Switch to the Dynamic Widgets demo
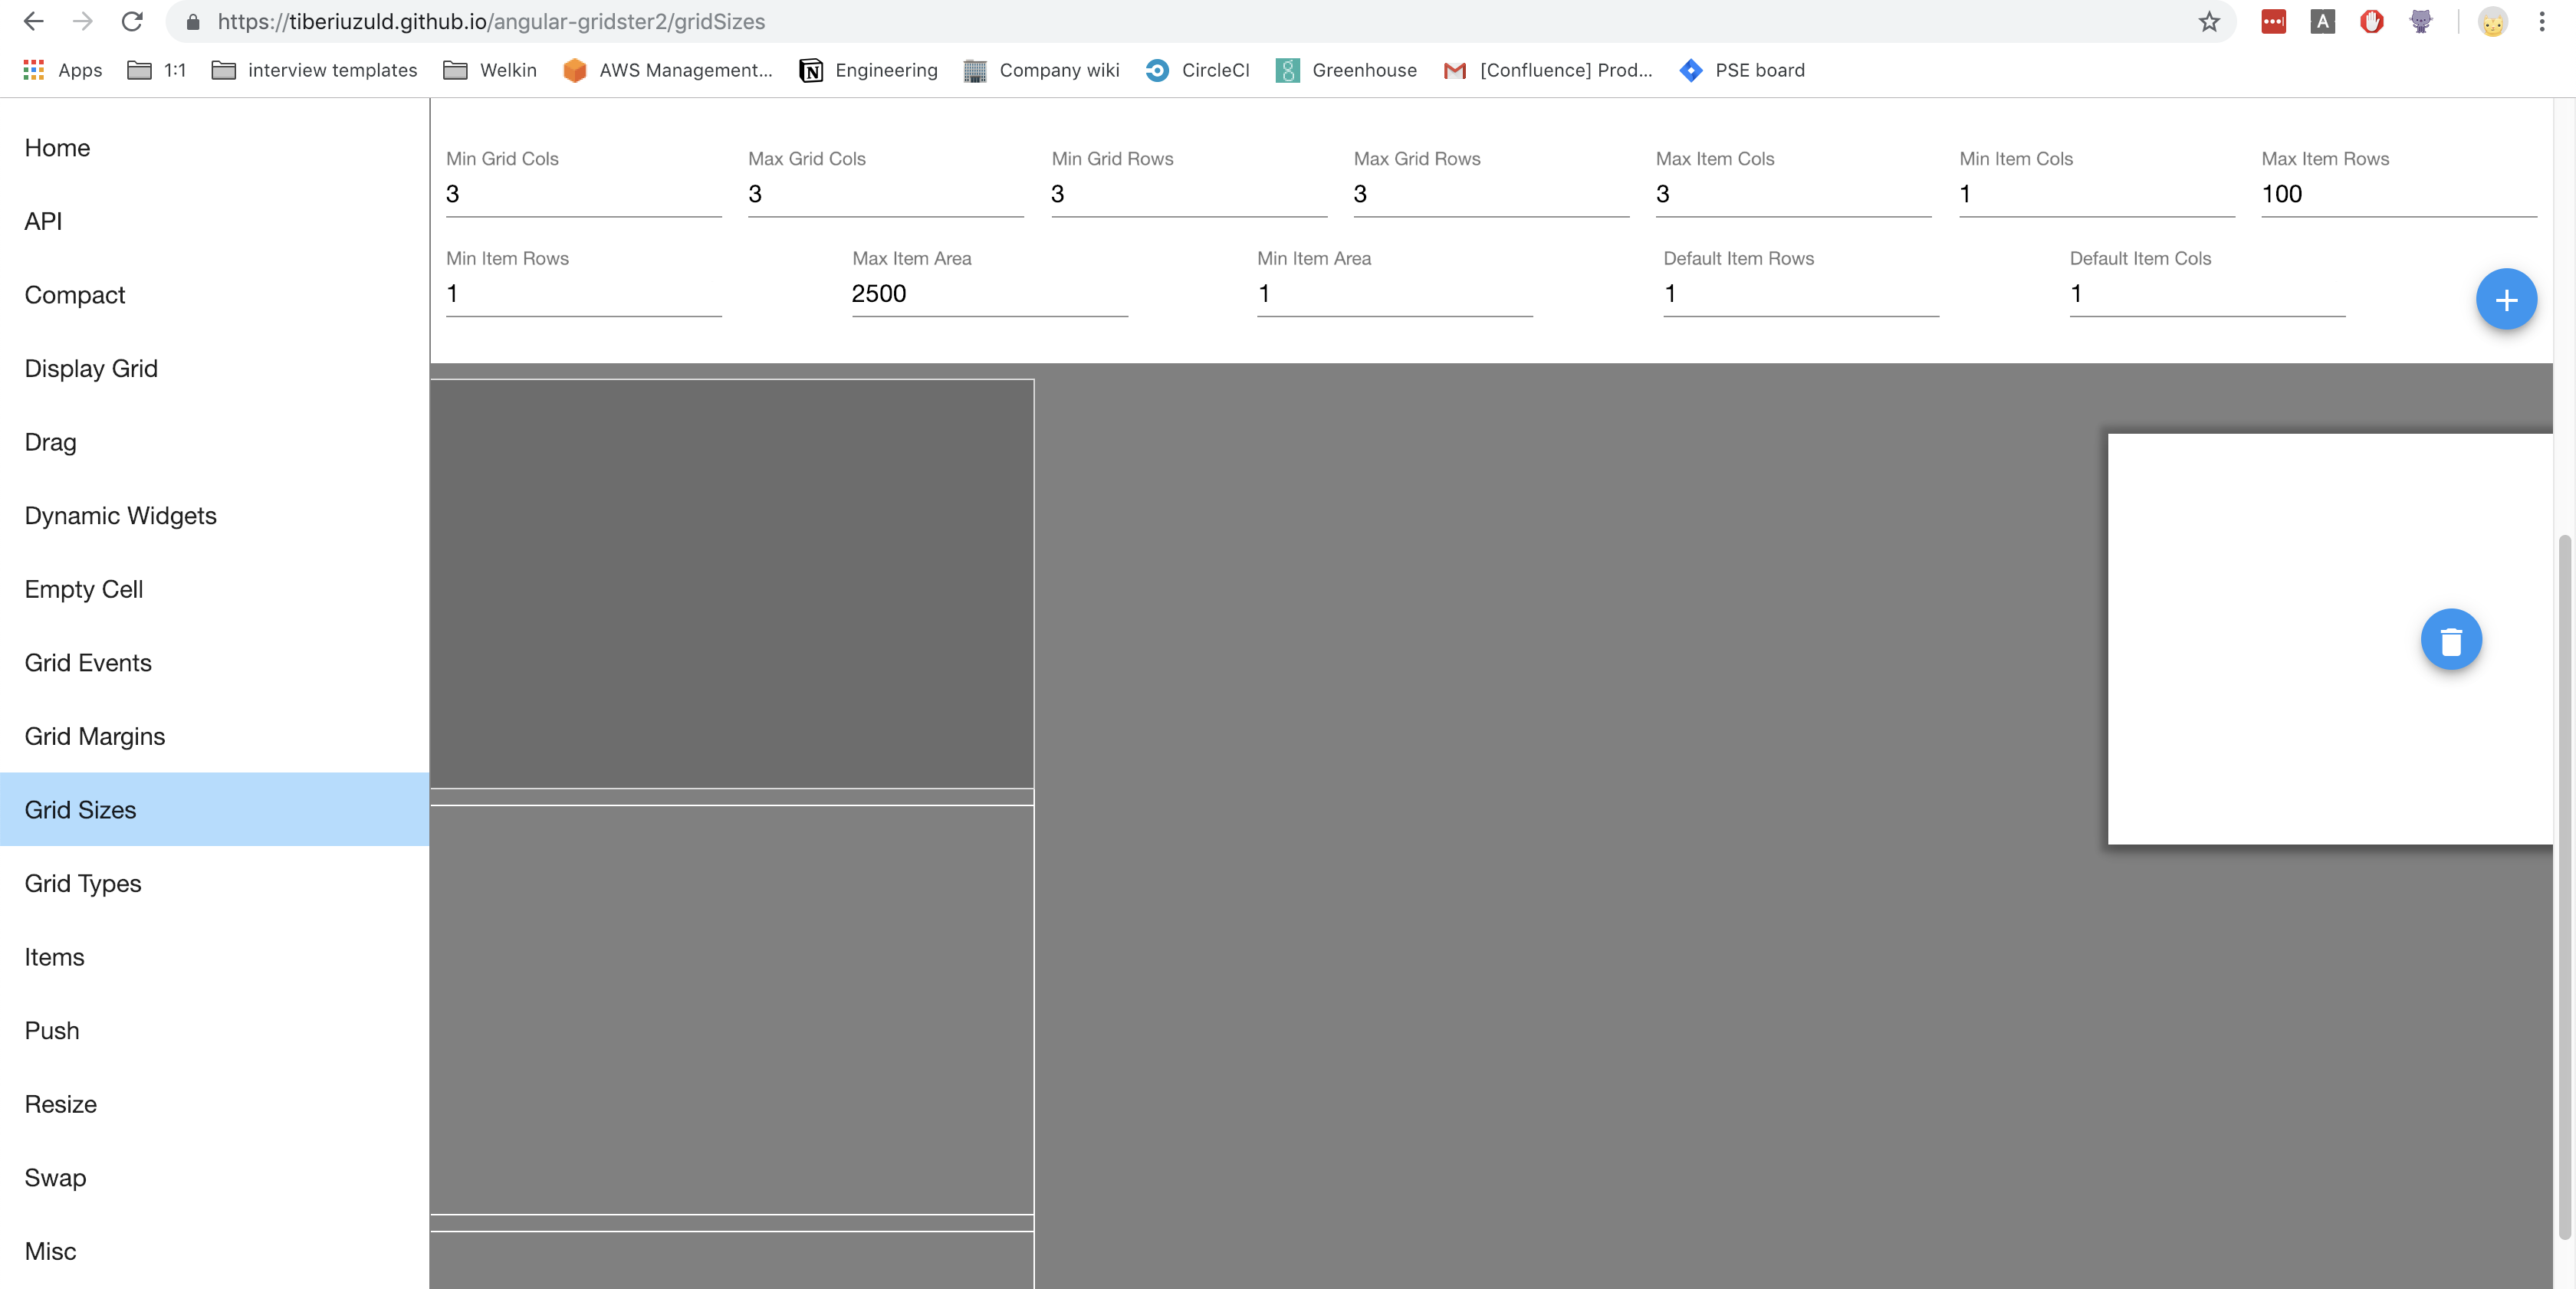Screen dimensions: 2576x1289 120,516
